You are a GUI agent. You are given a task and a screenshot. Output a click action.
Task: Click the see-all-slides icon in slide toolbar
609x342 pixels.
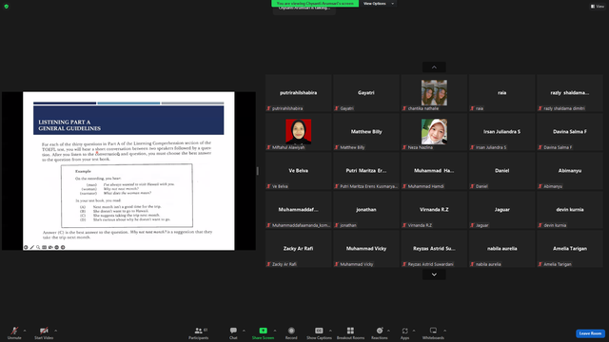[45, 247]
